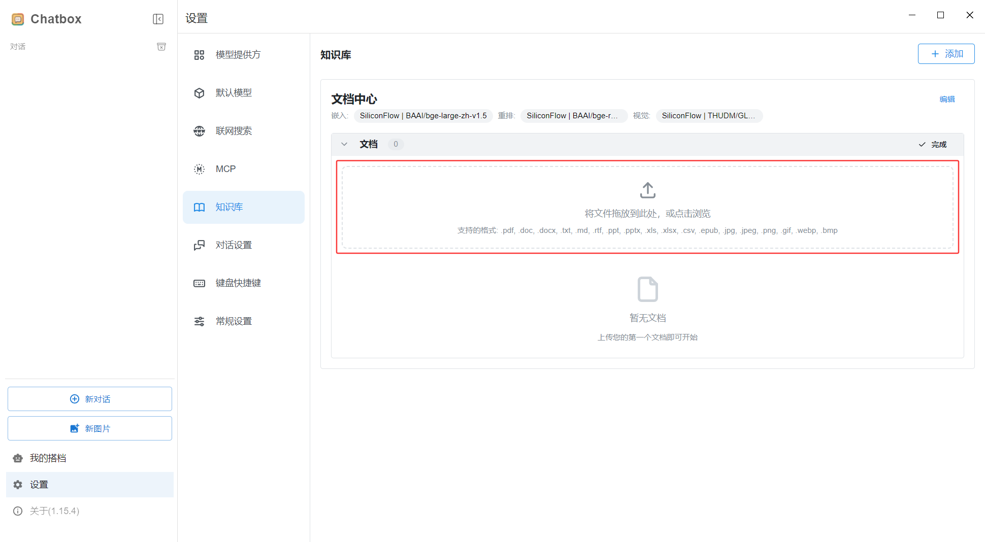Click 编辑 link for 文档中心
This screenshot has width=985, height=542.
(947, 99)
